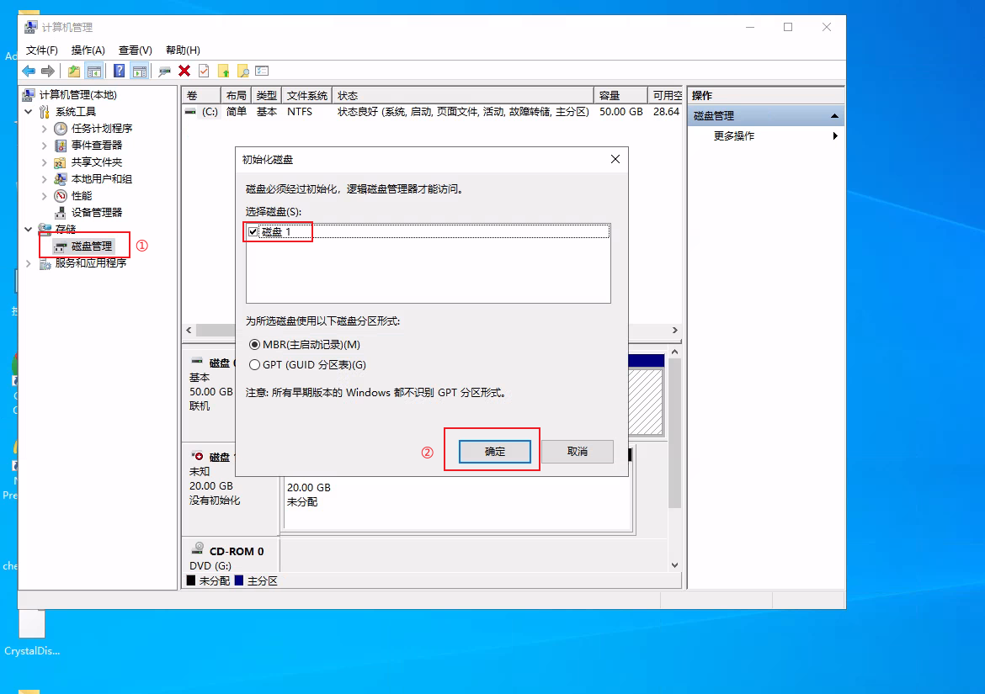
Task: Open the 查看(V) menu
Action: (x=135, y=50)
